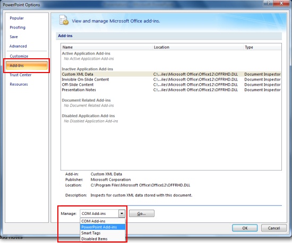This screenshot has width=292, height=243.
Task: Choose COM Add-ins from the dropdown list
Action: click(103, 221)
